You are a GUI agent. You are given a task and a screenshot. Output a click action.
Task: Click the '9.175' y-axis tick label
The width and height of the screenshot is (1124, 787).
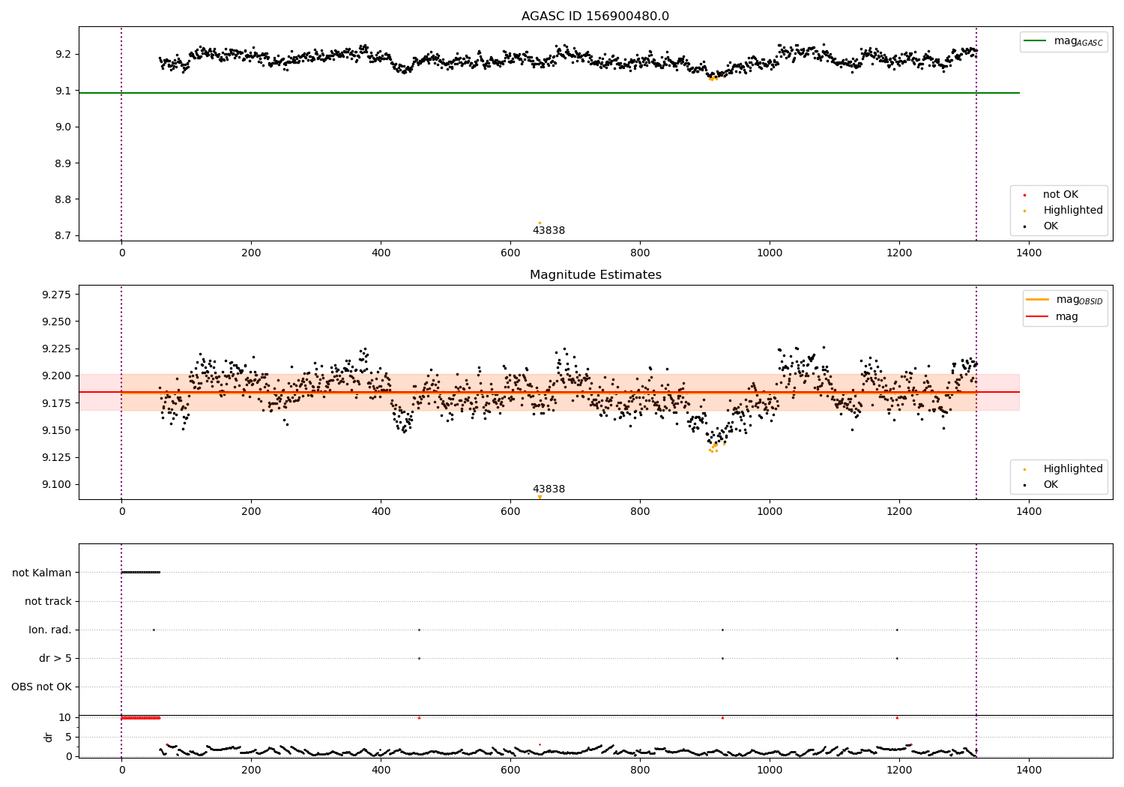57,403
